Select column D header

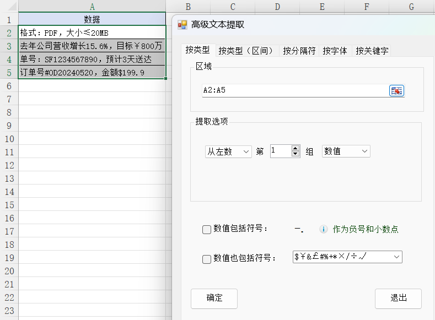277,7
